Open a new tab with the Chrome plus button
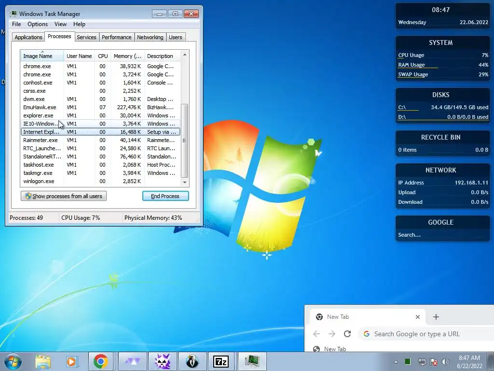Screen dimensions: 494x371 436,317
